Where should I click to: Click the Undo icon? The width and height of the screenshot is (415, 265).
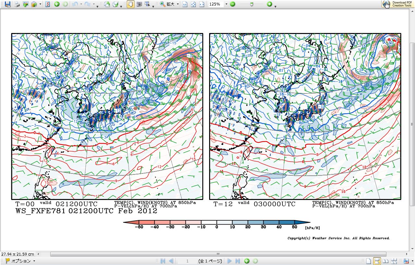tap(75, 4)
